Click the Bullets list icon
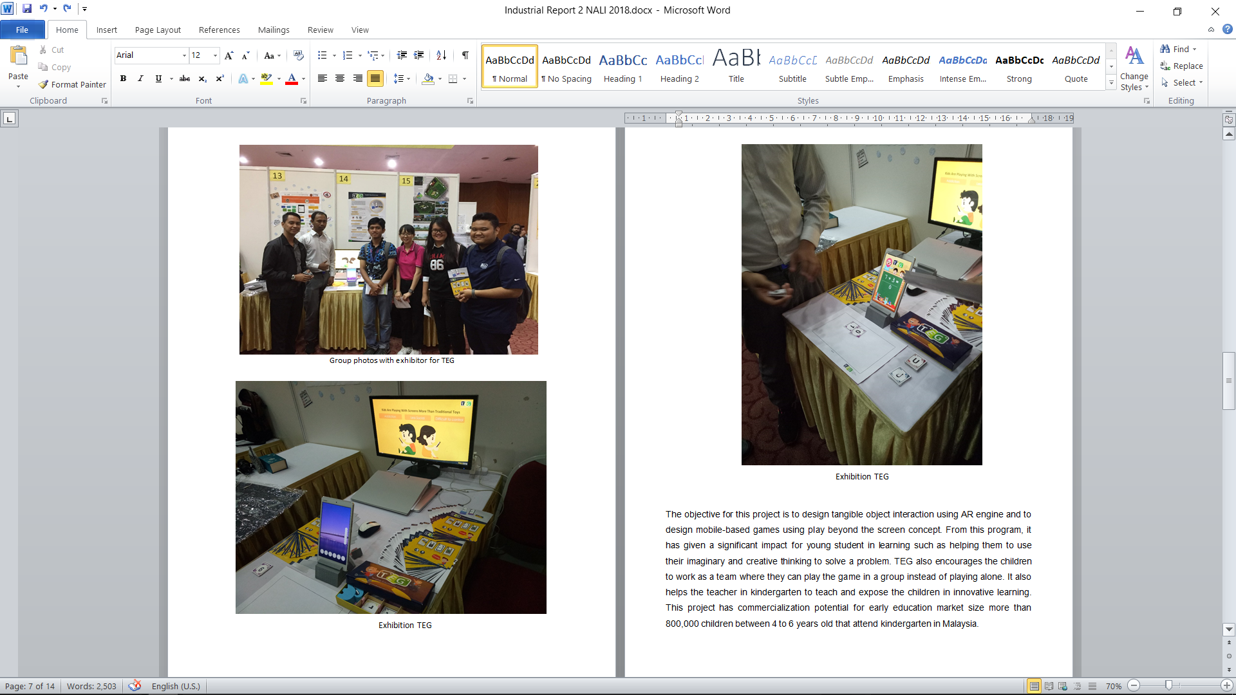This screenshot has height=695, width=1236. pyautogui.click(x=323, y=55)
